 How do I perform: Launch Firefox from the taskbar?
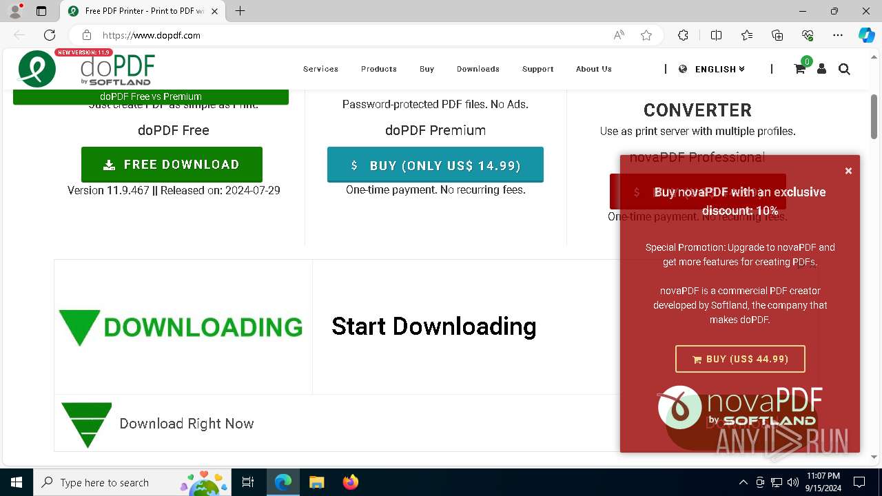click(x=351, y=482)
